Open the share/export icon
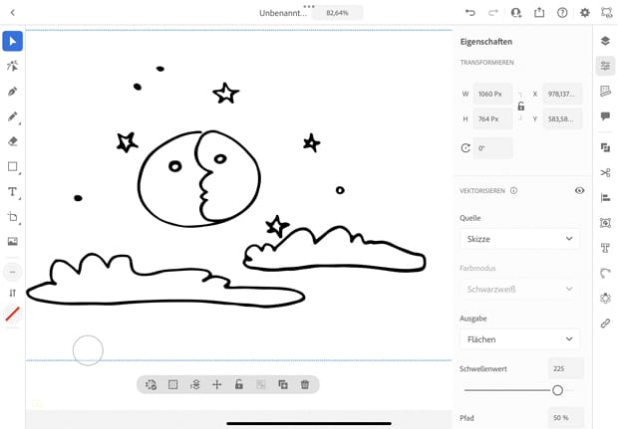The image size is (618, 429). coord(539,12)
